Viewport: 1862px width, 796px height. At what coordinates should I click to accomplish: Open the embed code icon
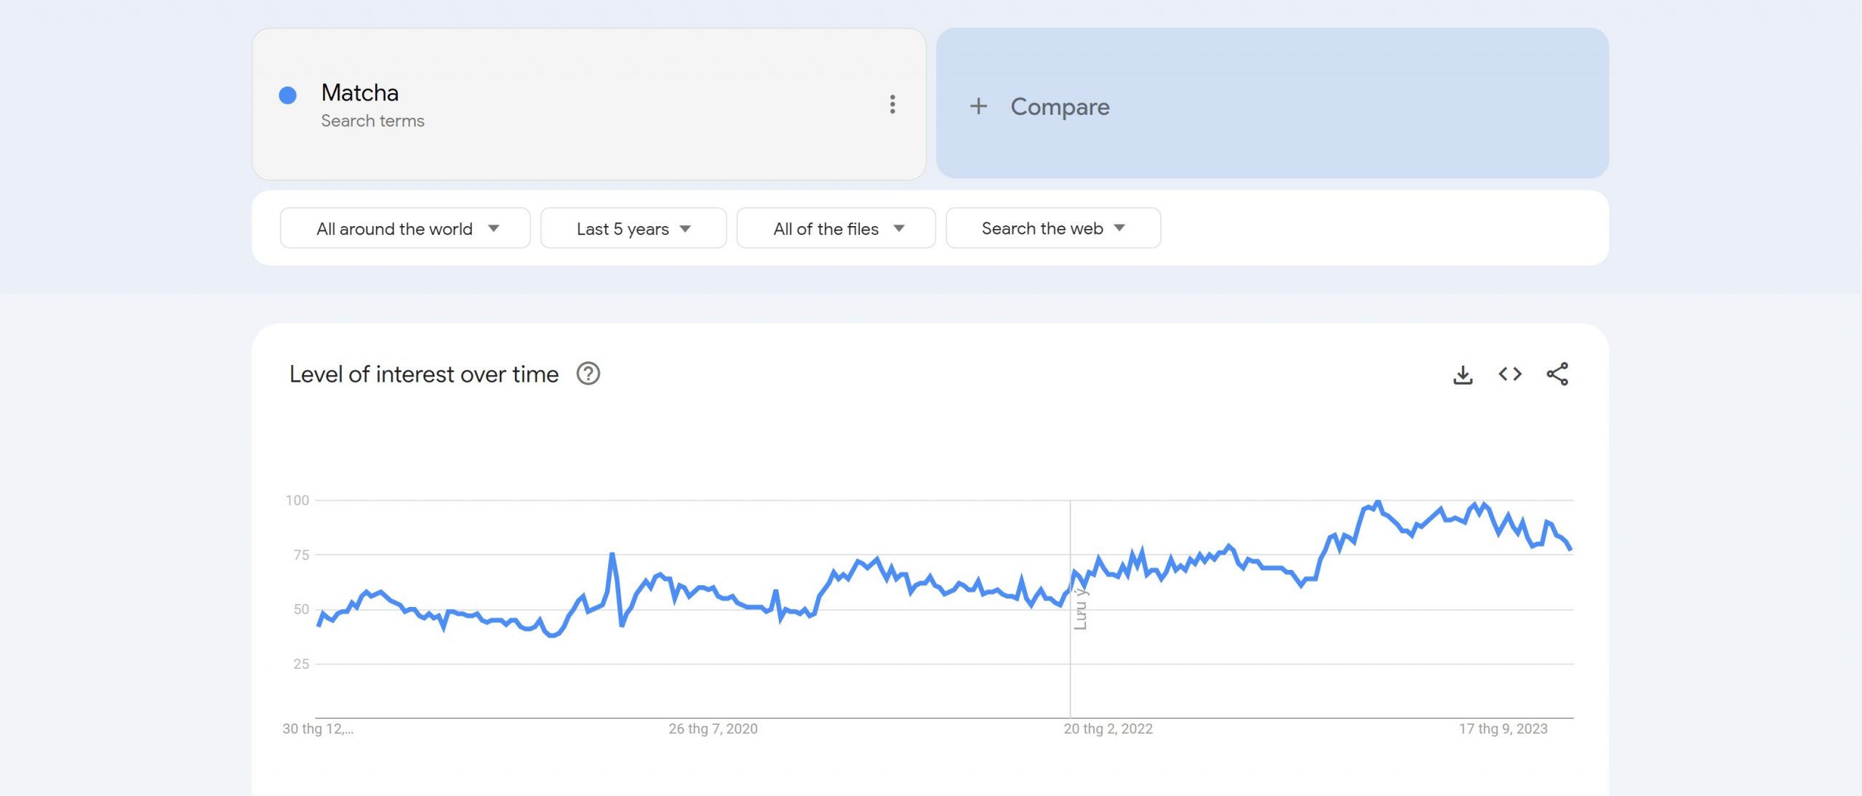[x=1510, y=374]
